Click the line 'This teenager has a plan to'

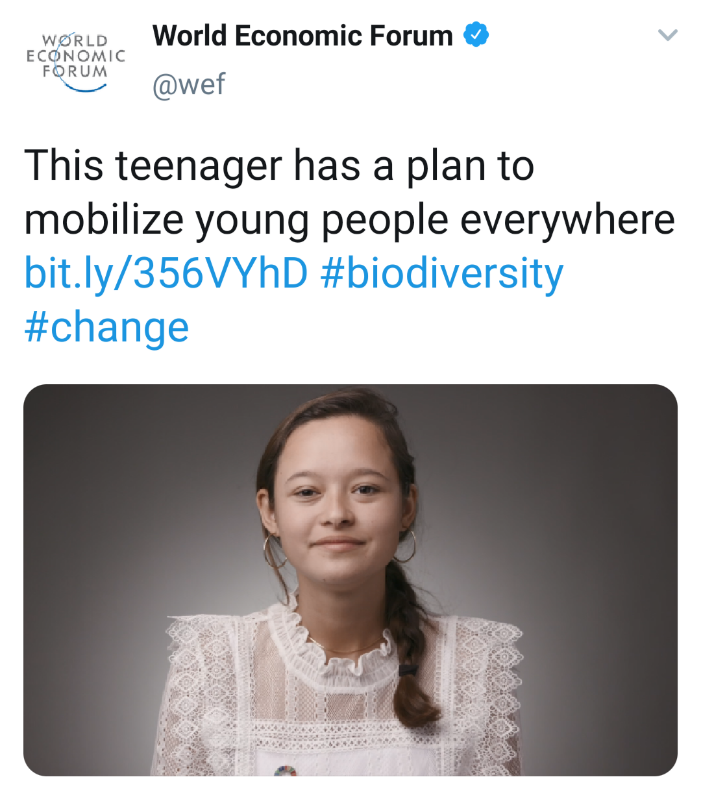point(279,166)
